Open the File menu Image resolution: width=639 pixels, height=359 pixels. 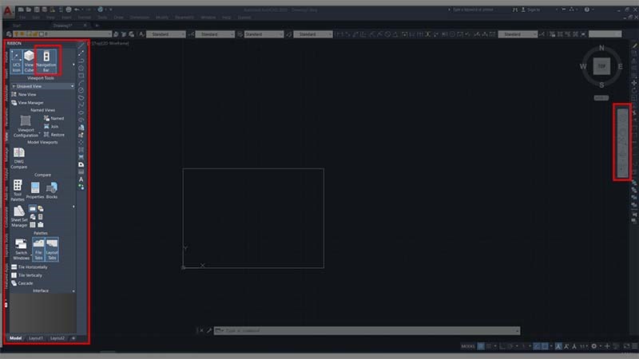pos(22,18)
